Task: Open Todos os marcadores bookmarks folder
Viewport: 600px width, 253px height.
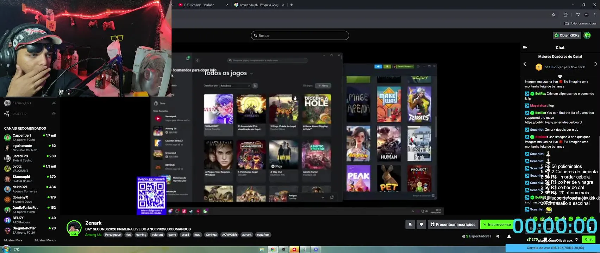Action: point(581,24)
